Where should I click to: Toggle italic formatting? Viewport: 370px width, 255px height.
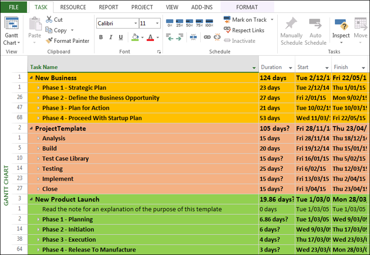112,37
